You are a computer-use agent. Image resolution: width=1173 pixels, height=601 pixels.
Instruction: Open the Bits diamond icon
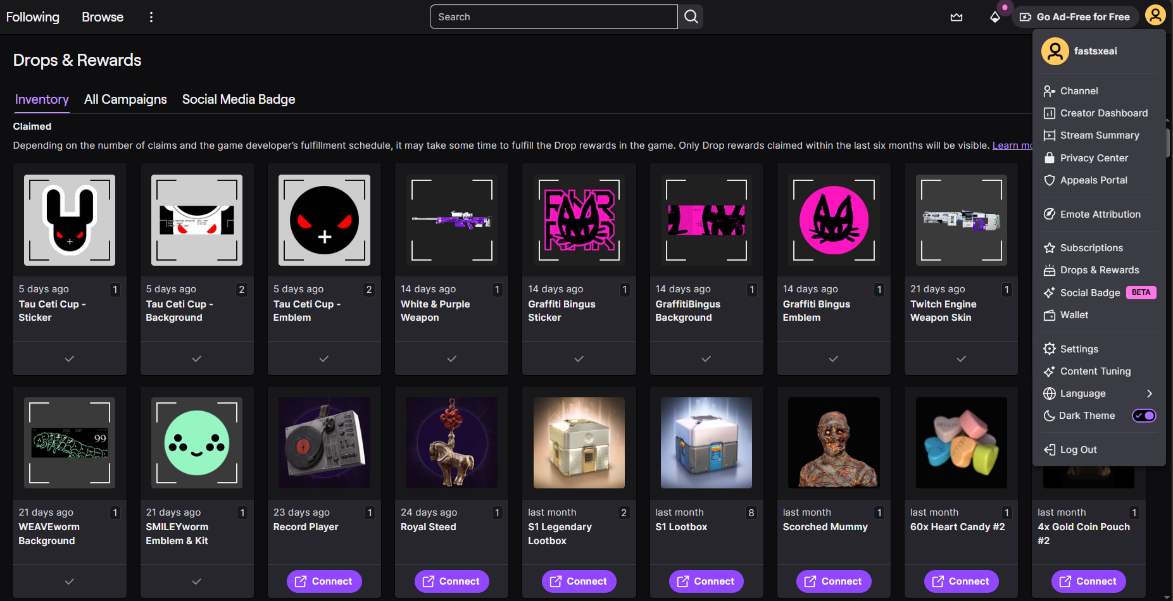pyautogui.click(x=994, y=17)
